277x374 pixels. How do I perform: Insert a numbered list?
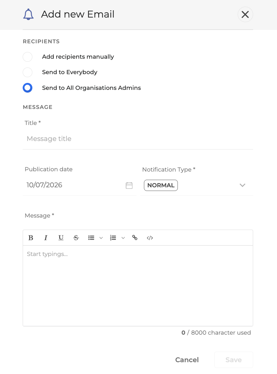pyautogui.click(x=113, y=238)
